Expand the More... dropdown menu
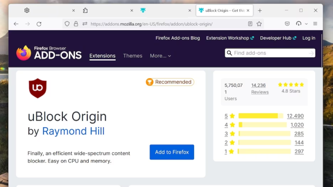The image size is (333, 187). pos(160,56)
